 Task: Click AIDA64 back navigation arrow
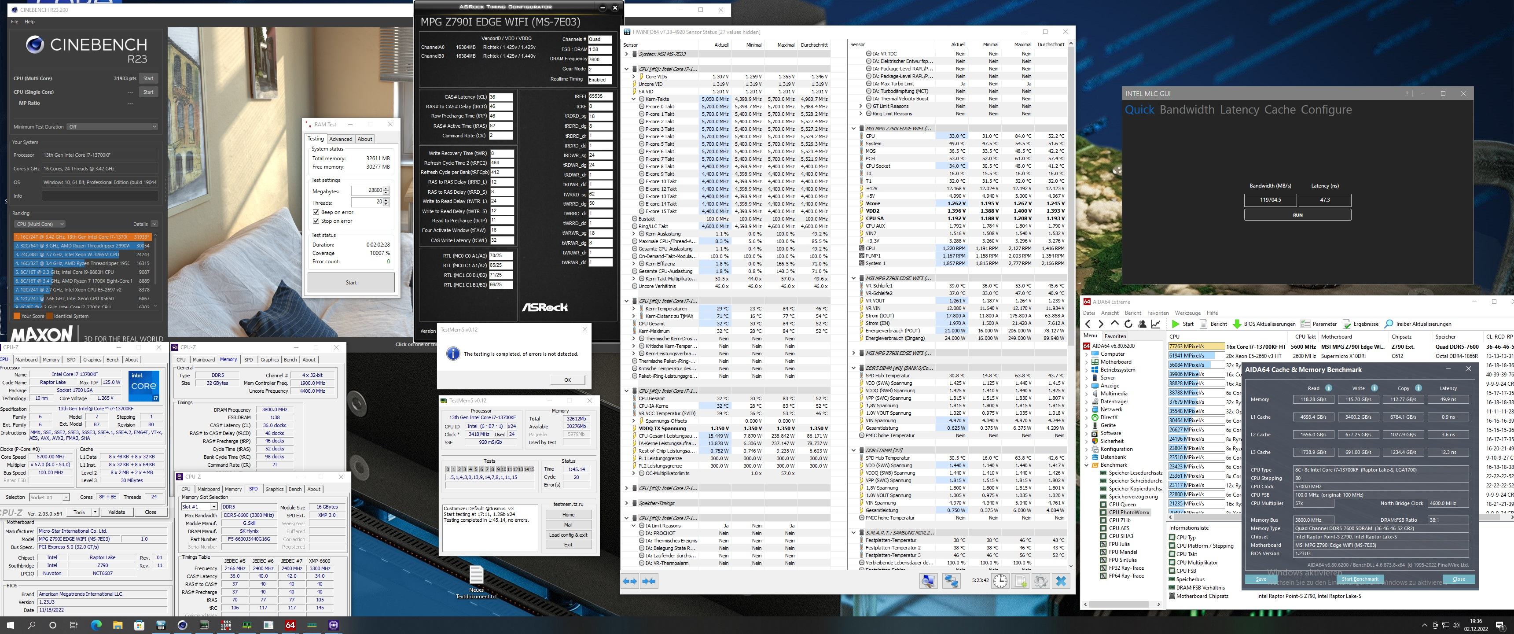pos(1088,324)
